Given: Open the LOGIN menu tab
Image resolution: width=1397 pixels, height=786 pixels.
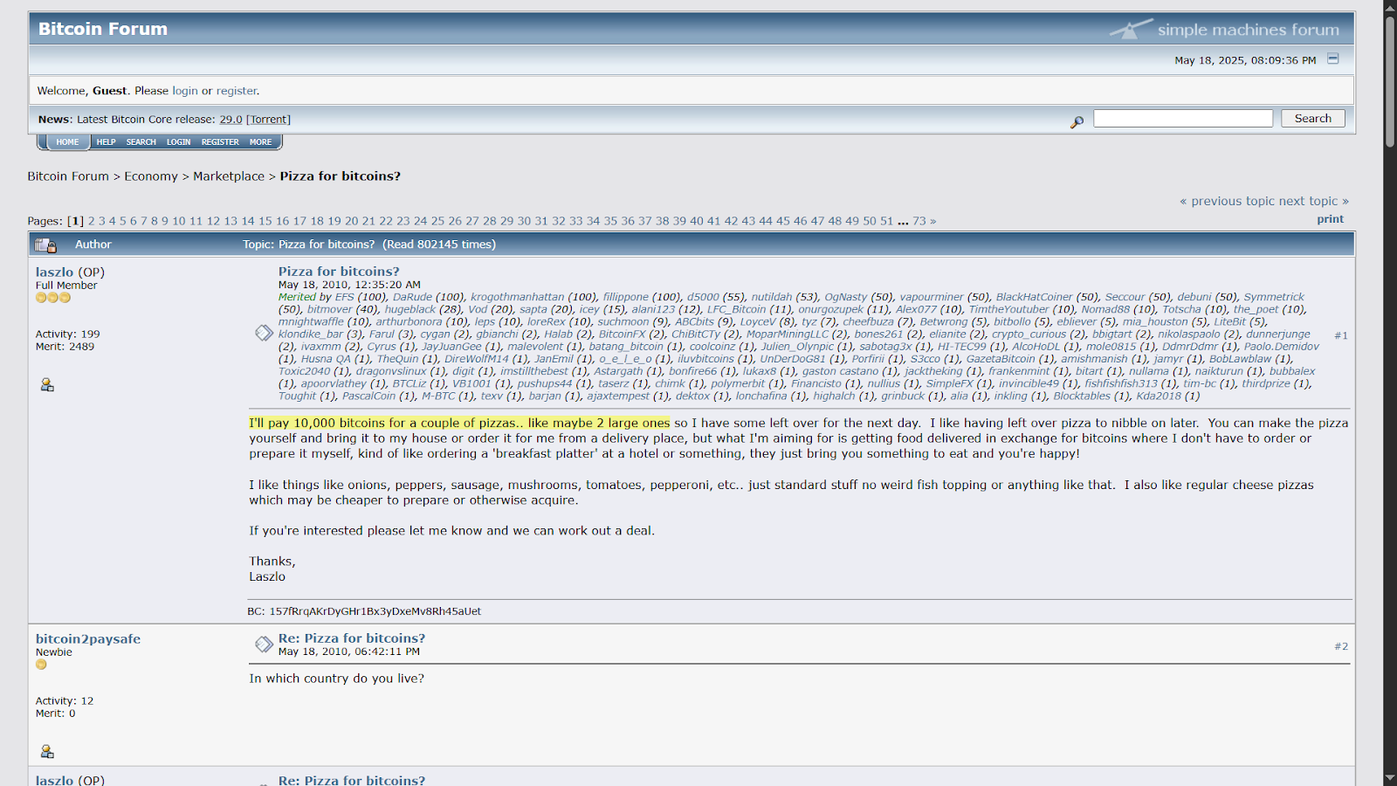Looking at the screenshot, I should pyautogui.click(x=178, y=141).
